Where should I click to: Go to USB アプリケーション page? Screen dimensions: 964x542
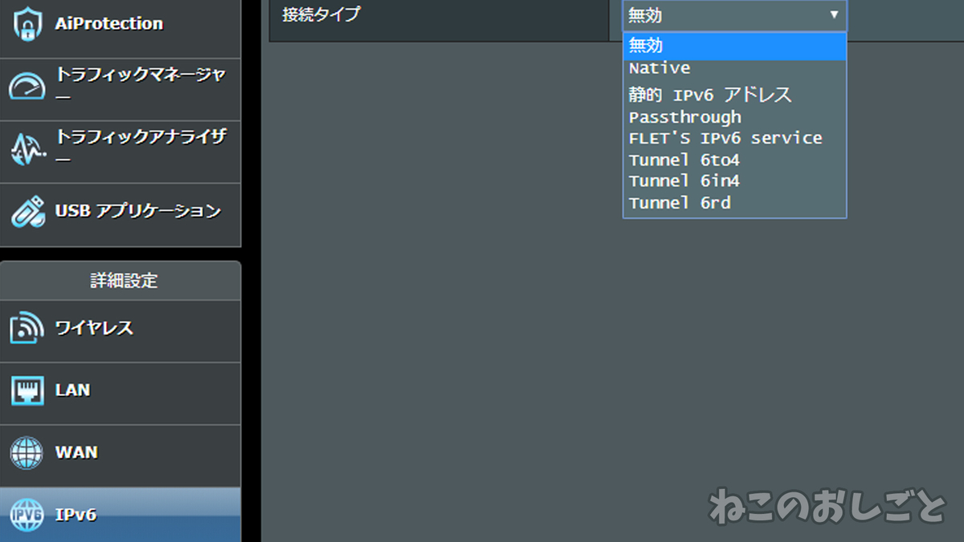tap(120, 214)
